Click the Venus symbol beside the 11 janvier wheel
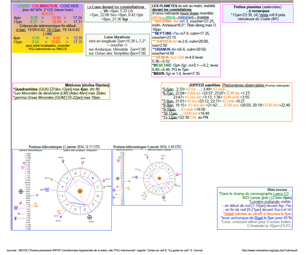 pos(104,181)
